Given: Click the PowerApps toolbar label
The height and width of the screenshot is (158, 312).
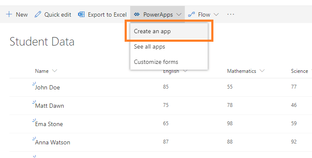Looking at the screenshot, I should click(x=158, y=14).
